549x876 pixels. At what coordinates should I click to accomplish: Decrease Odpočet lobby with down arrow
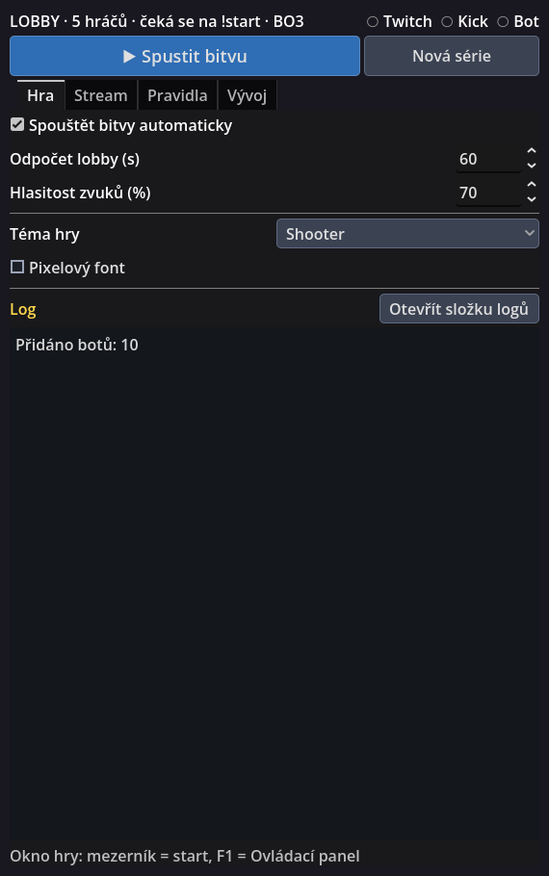coord(532,166)
